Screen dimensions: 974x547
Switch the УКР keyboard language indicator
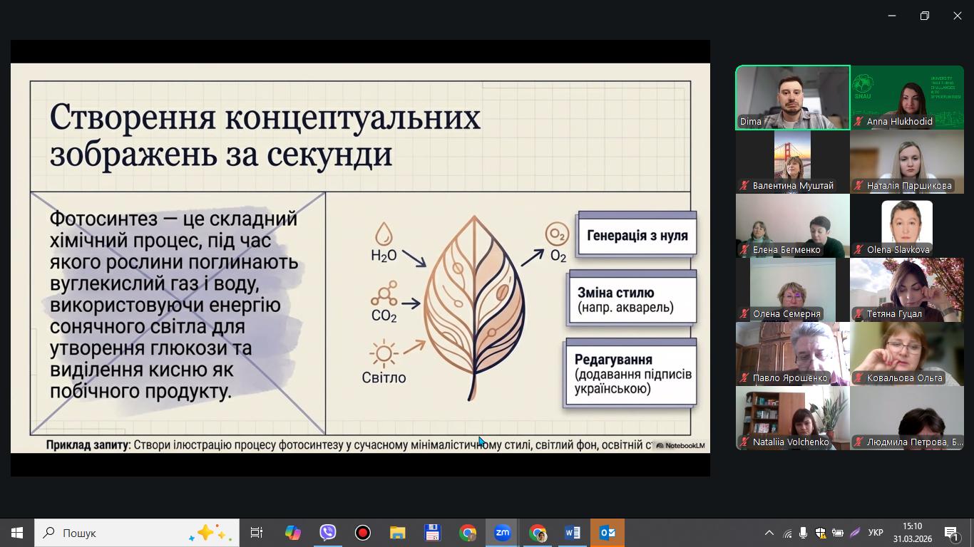point(876,533)
